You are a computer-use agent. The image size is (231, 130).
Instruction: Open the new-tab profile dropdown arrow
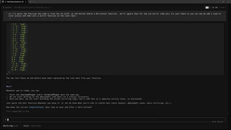coord(34,2)
